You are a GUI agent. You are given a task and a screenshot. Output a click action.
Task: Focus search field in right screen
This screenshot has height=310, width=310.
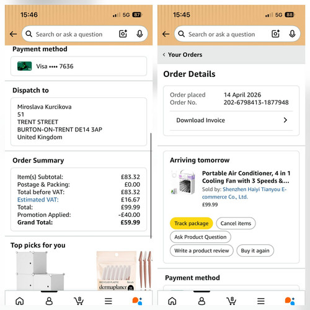(x=237, y=34)
